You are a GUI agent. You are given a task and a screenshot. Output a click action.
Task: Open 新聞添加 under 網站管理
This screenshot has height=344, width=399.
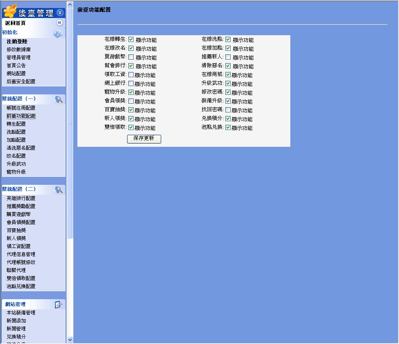pos(16,321)
